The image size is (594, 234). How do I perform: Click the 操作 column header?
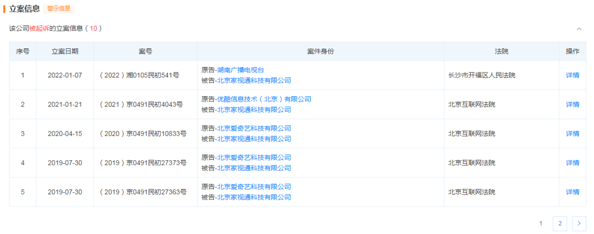pos(573,52)
